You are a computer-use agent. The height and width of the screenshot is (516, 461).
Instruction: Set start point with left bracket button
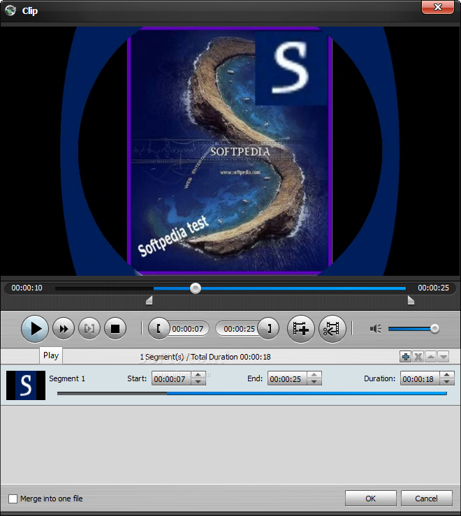159,328
